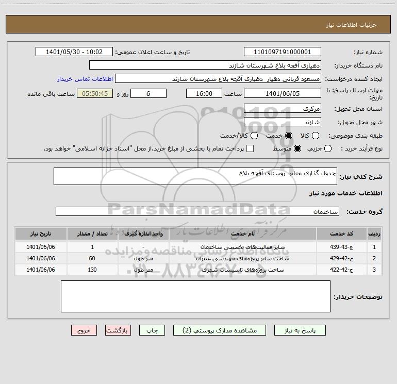Open مشاهده مدارک پیوستی (2) button
The width and height of the screenshot is (397, 384).
tap(220, 330)
